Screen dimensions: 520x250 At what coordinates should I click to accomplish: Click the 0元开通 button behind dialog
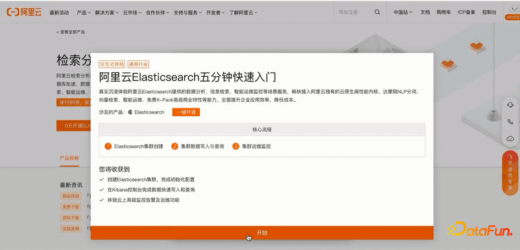[x=74, y=126]
